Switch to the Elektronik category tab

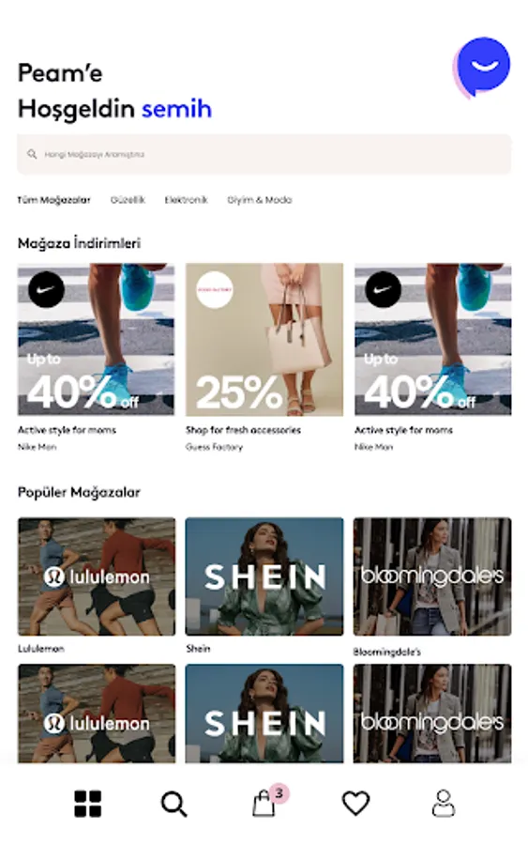tap(187, 200)
